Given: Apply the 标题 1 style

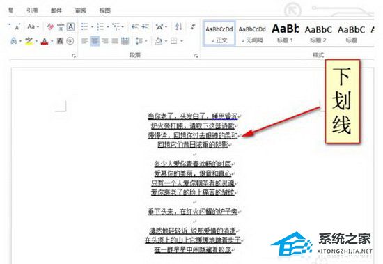Looking at the screenshot, I should pyautogui.click(x=285, y=33).
